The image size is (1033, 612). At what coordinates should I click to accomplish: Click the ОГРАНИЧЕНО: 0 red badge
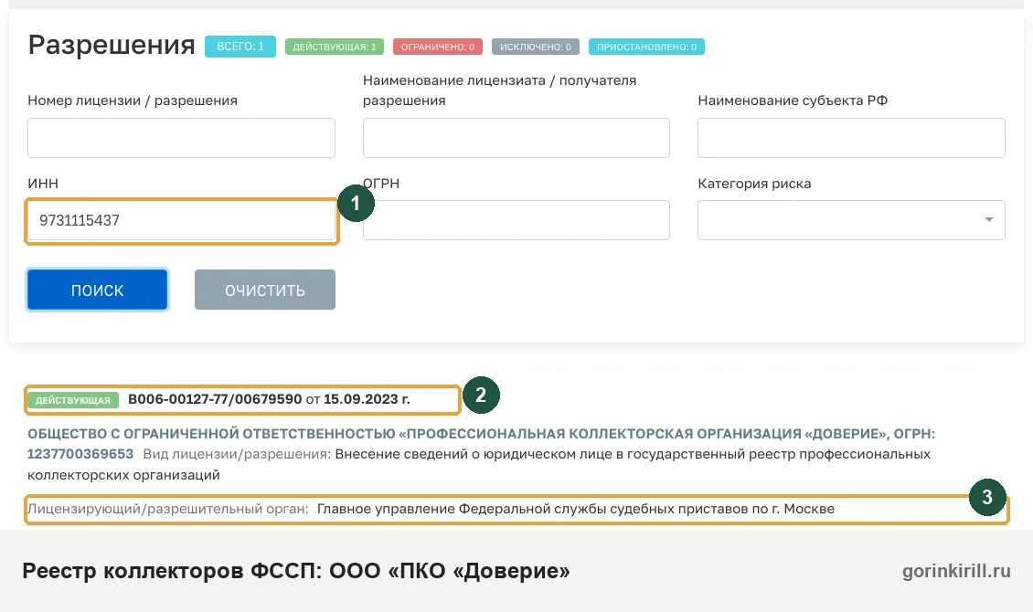pyautogui.click(x=438, y=47)
